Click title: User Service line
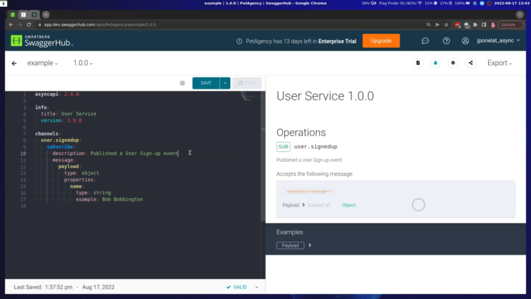Image resolution: width=531 pixels, height=299 pixels. (x=68, y=114)
